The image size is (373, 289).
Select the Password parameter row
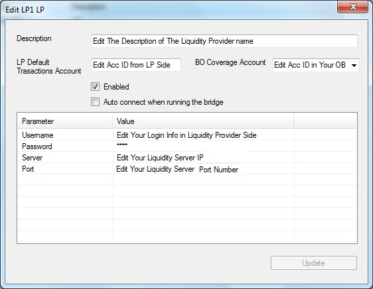(187, 146)
